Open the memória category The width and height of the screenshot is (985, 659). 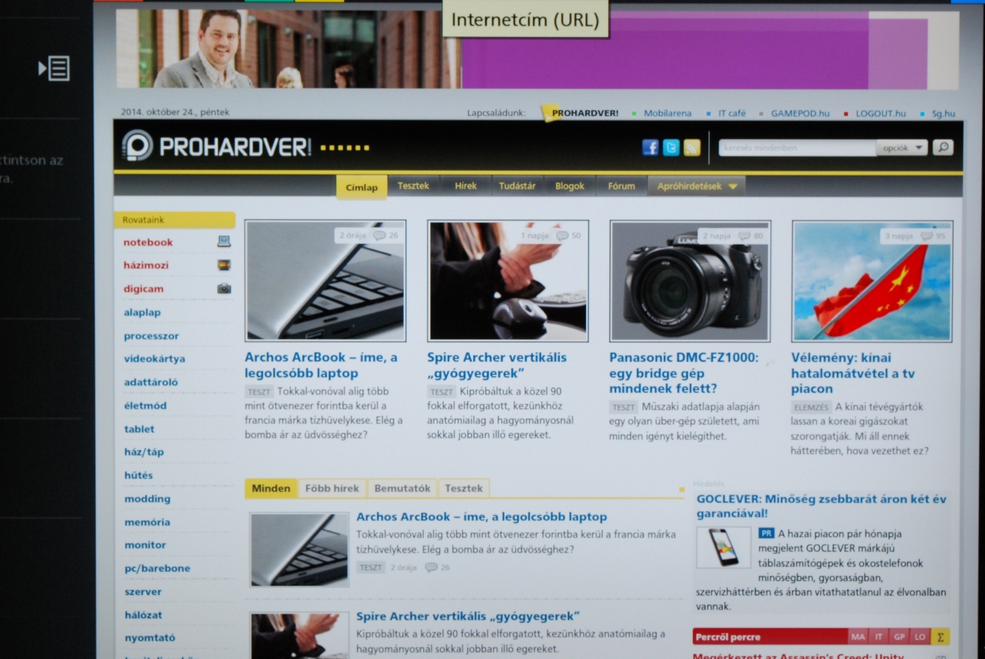click(148, 522)
